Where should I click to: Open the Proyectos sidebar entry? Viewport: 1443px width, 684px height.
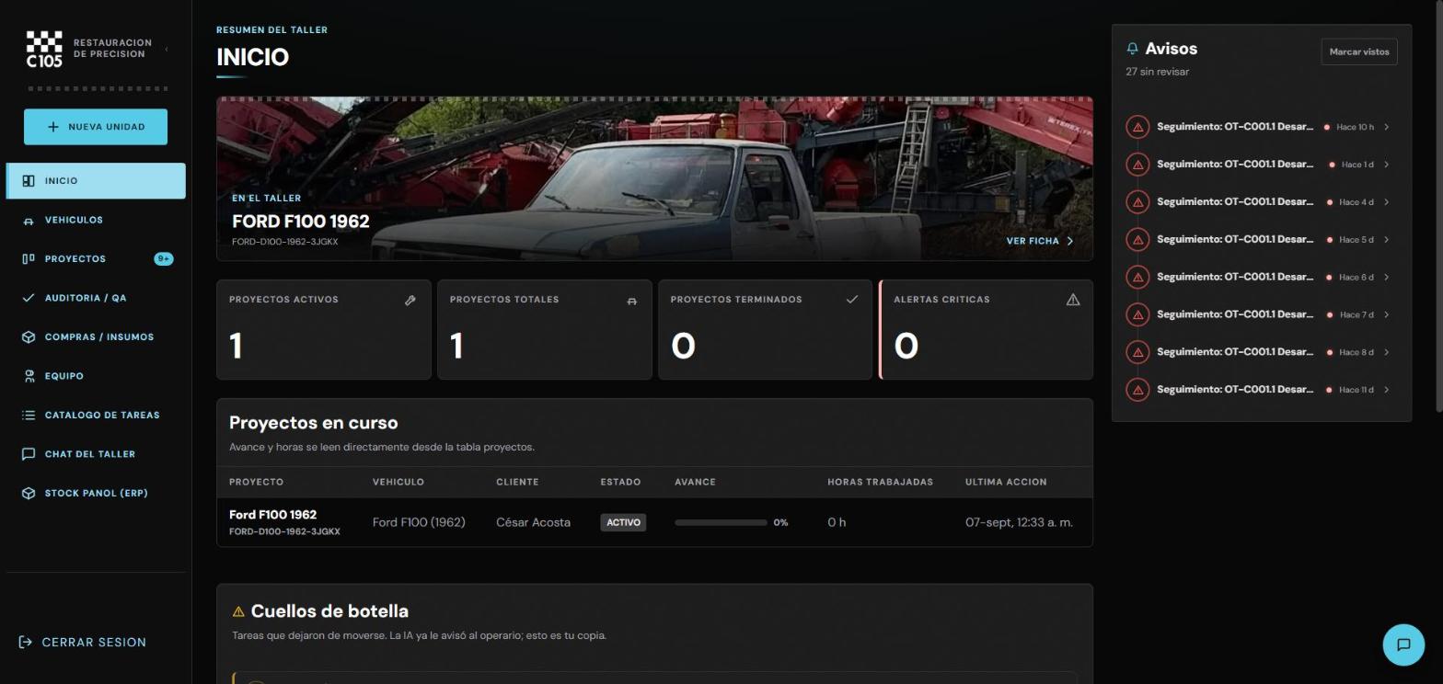coord(96,259)
